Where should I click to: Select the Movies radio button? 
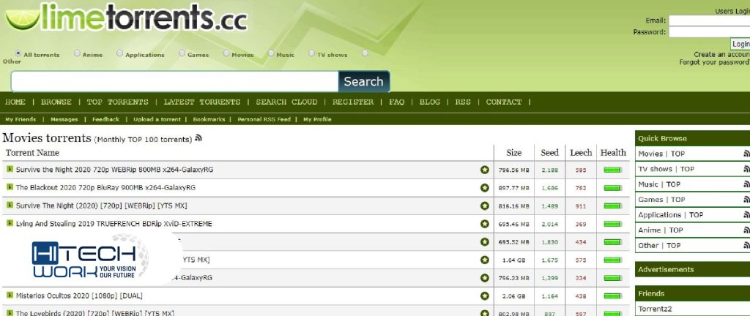coord(226,53)
